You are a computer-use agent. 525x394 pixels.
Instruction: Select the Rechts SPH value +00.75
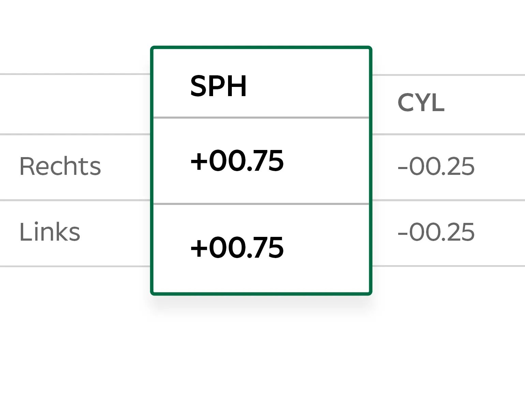coord(237,161)
